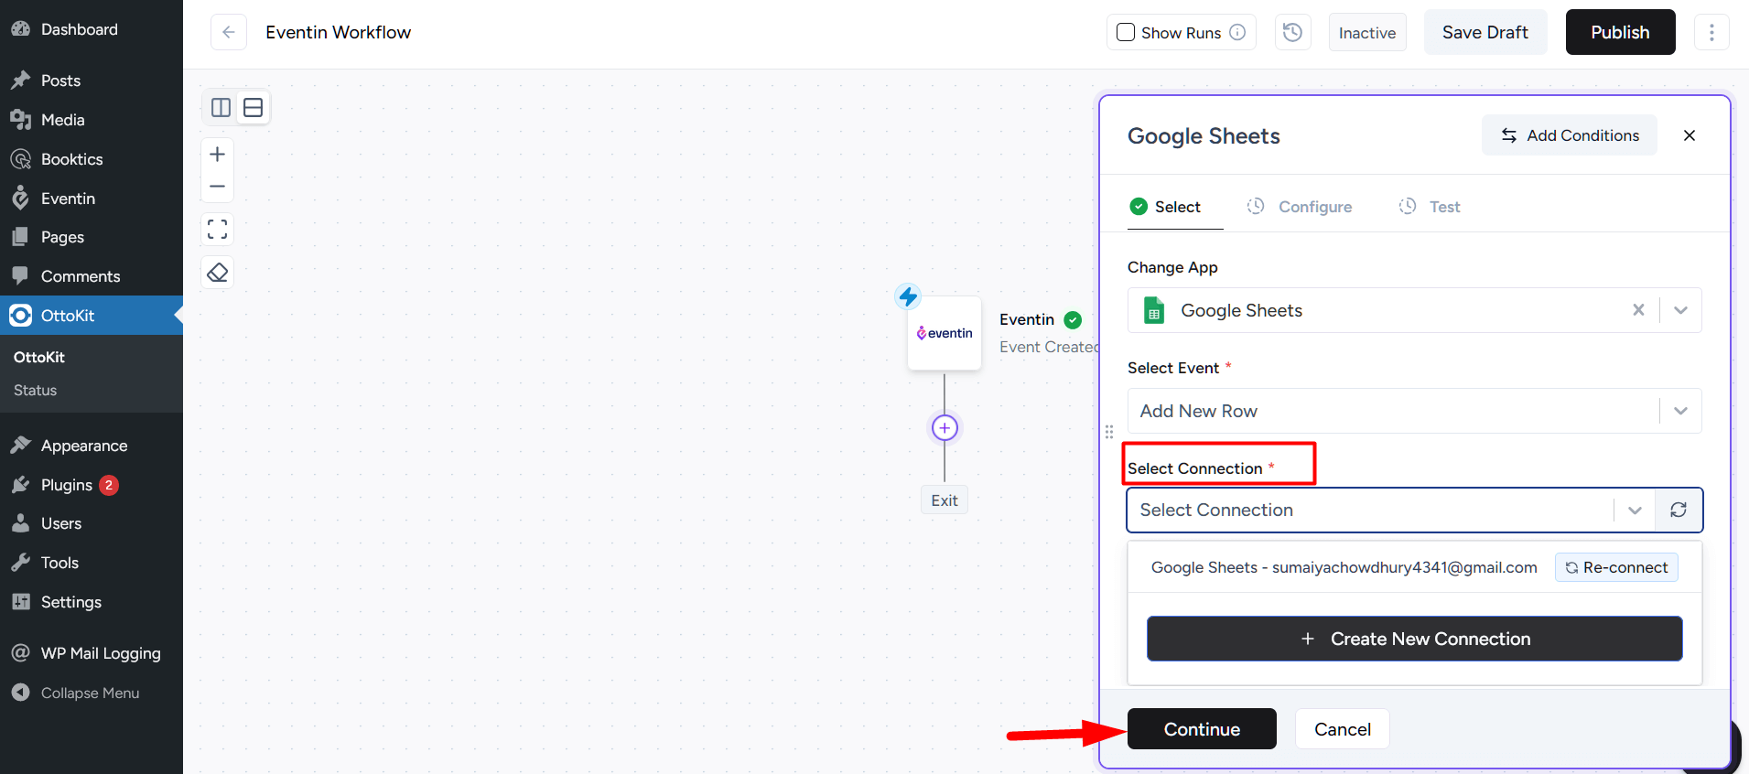Viewport: 1749px width, 774px height.
Task: Expand the Select Event dropdown arrow
Action: [1680, 411]
